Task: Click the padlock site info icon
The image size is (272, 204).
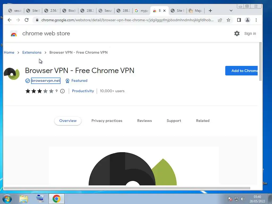Action: click(x=37, y=20)
